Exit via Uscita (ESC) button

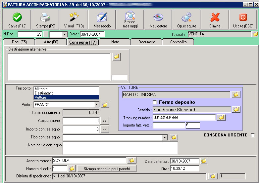pos(243,19)
